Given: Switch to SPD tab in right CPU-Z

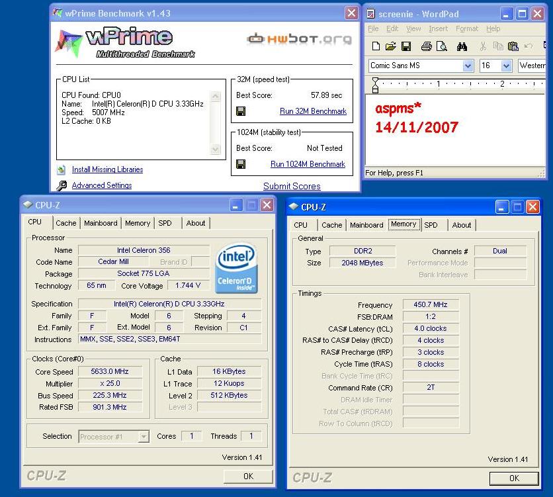Looking at the screenshot, I should pos(431,225).
